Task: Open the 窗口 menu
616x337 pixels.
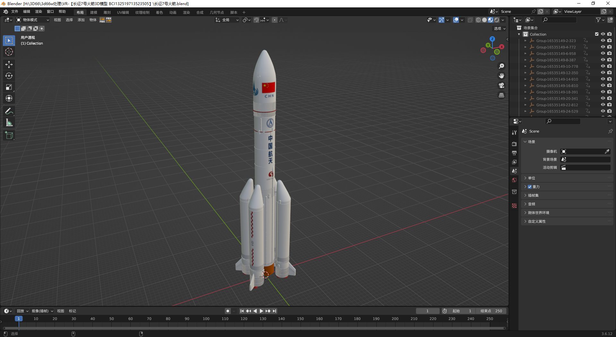Action: click(x=50, y=12)
